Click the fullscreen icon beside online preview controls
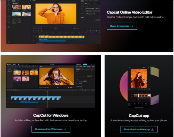174x137 pixels. 78,28
